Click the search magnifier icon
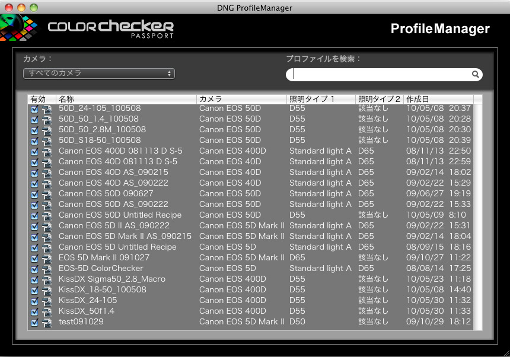This screenshot has width=510, height=357. click(x=475, y=75)
